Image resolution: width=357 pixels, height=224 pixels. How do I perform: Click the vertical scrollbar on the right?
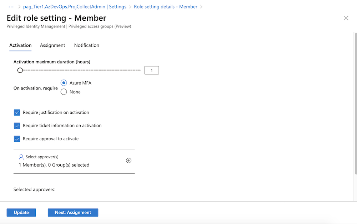356,103
